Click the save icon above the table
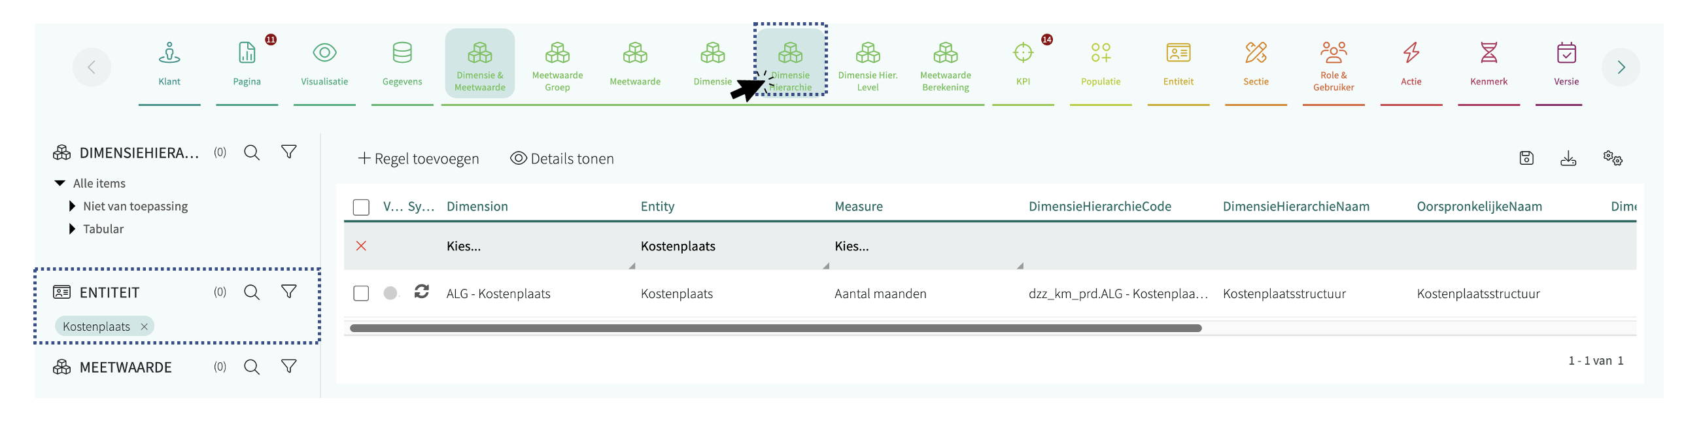1686x421 pixels. pyautogui.click(x=1526, y=158)
